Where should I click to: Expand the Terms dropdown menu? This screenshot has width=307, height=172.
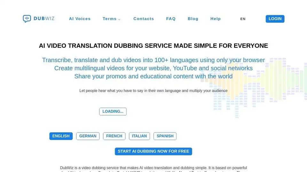pos(110,19)
